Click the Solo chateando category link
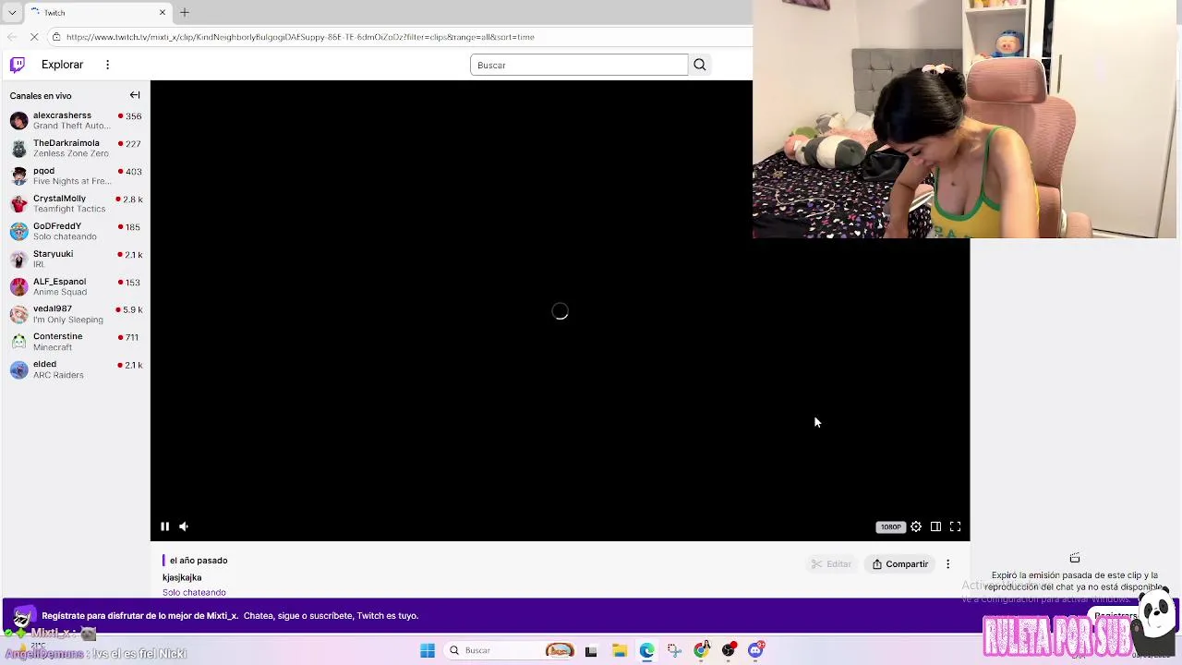Image resolution: width=1182 pixels, height=665 pixels. [194, 592]
